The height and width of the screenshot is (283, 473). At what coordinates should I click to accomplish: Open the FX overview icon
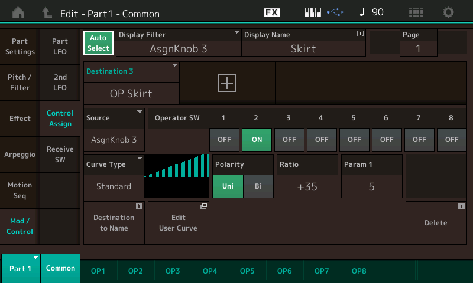pos(271,12)
